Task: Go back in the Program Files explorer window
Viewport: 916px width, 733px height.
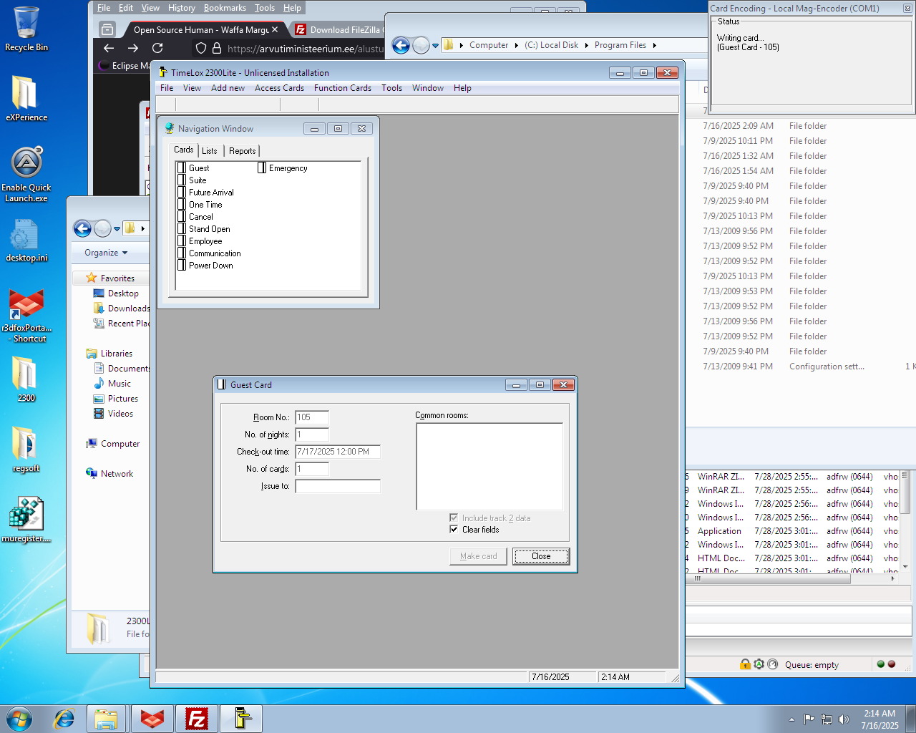Action: (401, 45)
